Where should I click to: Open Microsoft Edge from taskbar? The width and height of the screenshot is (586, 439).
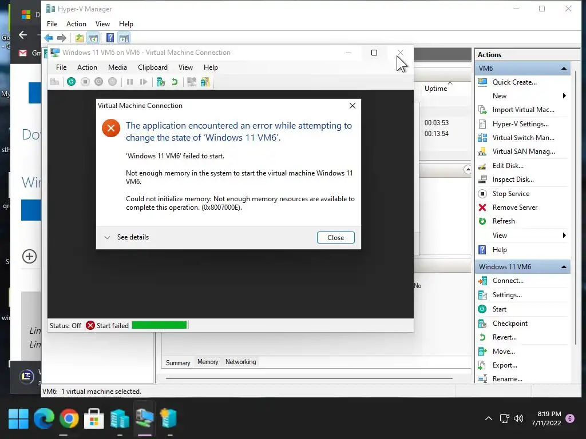pyautogui.click(x=43, y=419)
